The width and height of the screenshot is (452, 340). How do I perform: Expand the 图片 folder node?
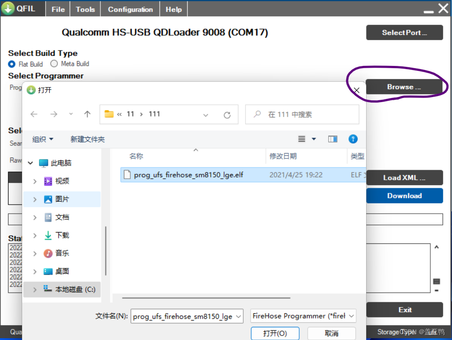pyautogui.click(x=35, y=199)
